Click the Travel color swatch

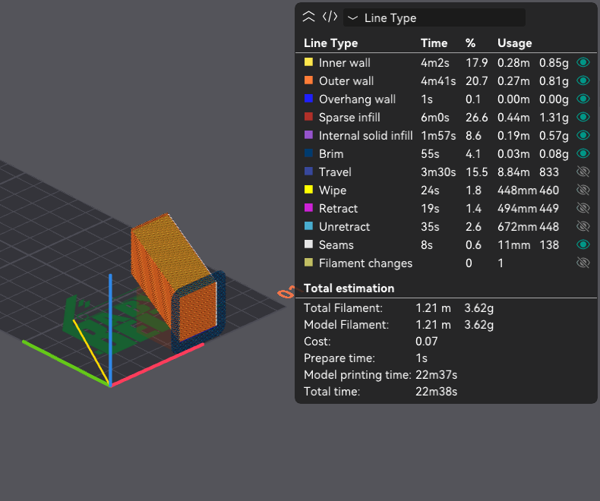[308, 172]
